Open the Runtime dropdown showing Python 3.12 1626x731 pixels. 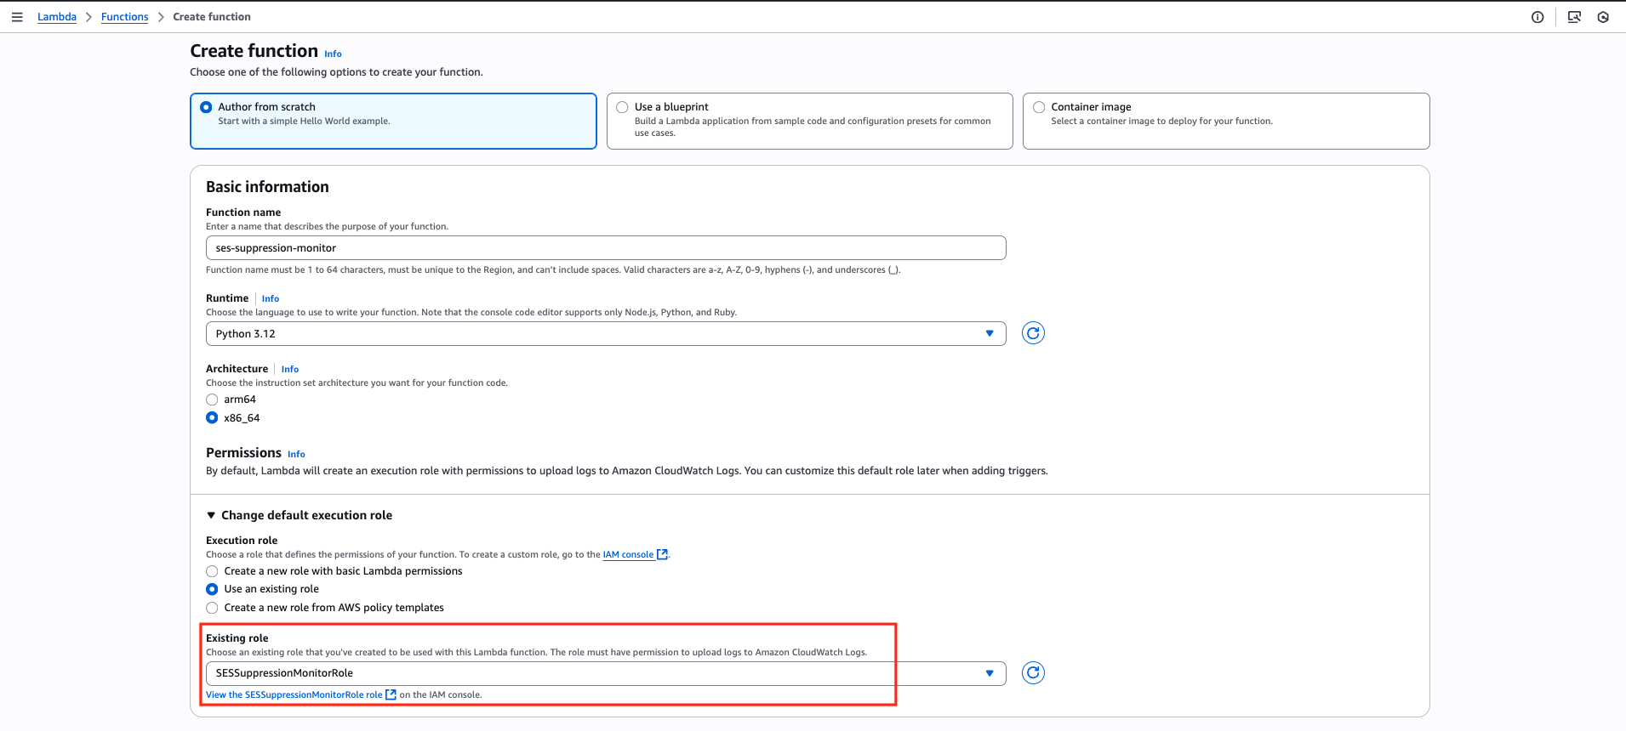(605, 334)
